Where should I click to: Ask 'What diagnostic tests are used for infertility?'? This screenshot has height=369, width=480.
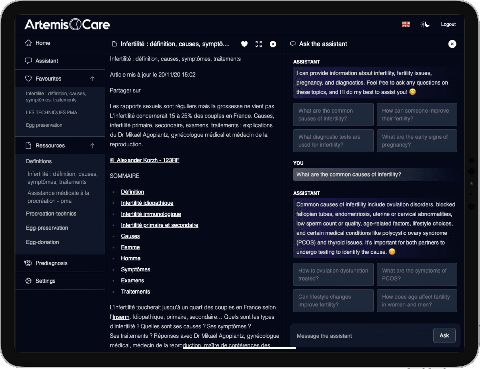[333, 141]
